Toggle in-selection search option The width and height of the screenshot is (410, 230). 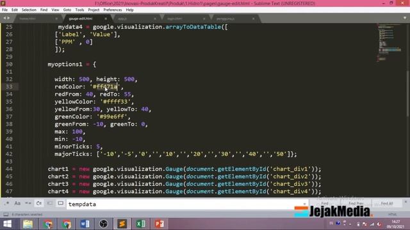point(49,203)
